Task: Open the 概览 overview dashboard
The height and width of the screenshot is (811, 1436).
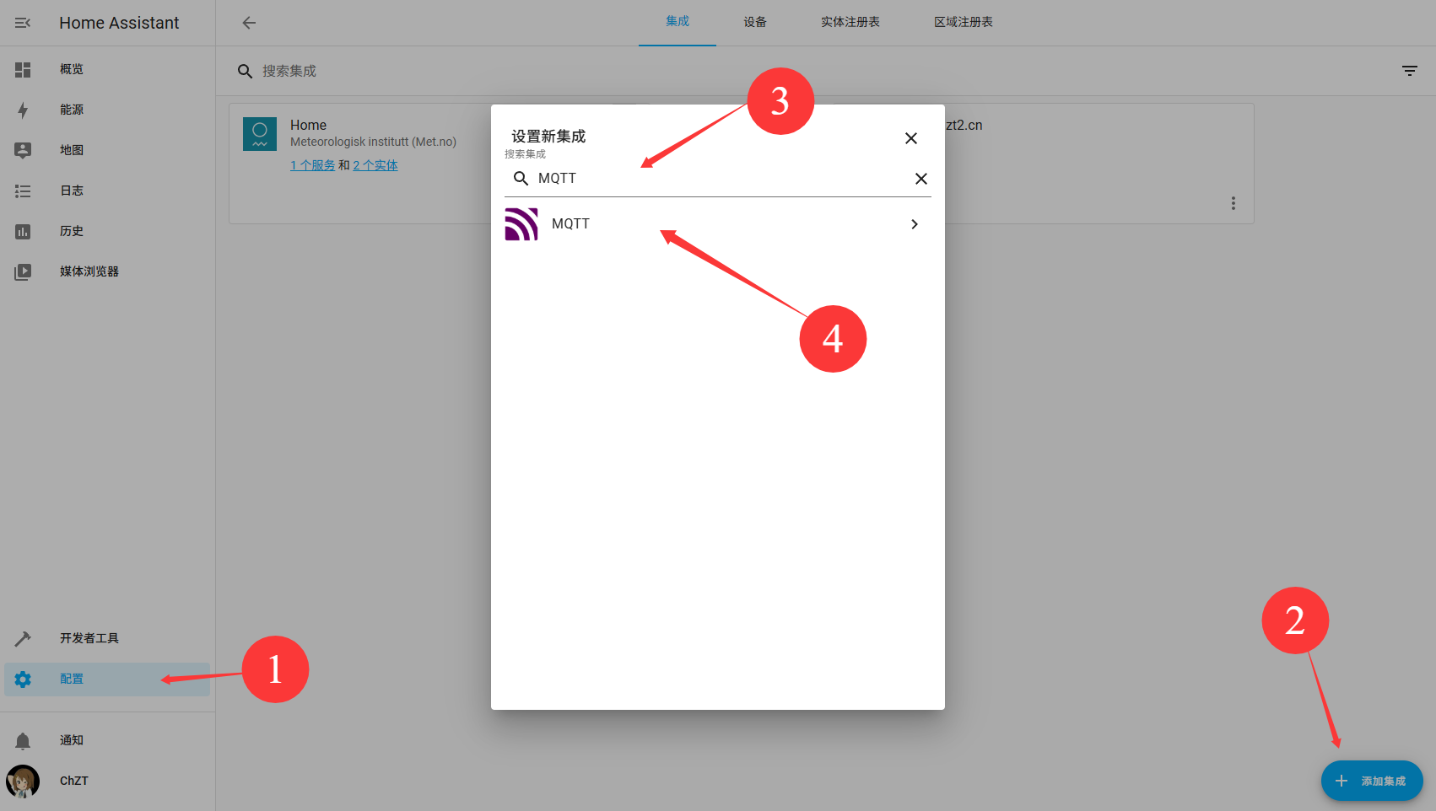Action: coord(72,69)
